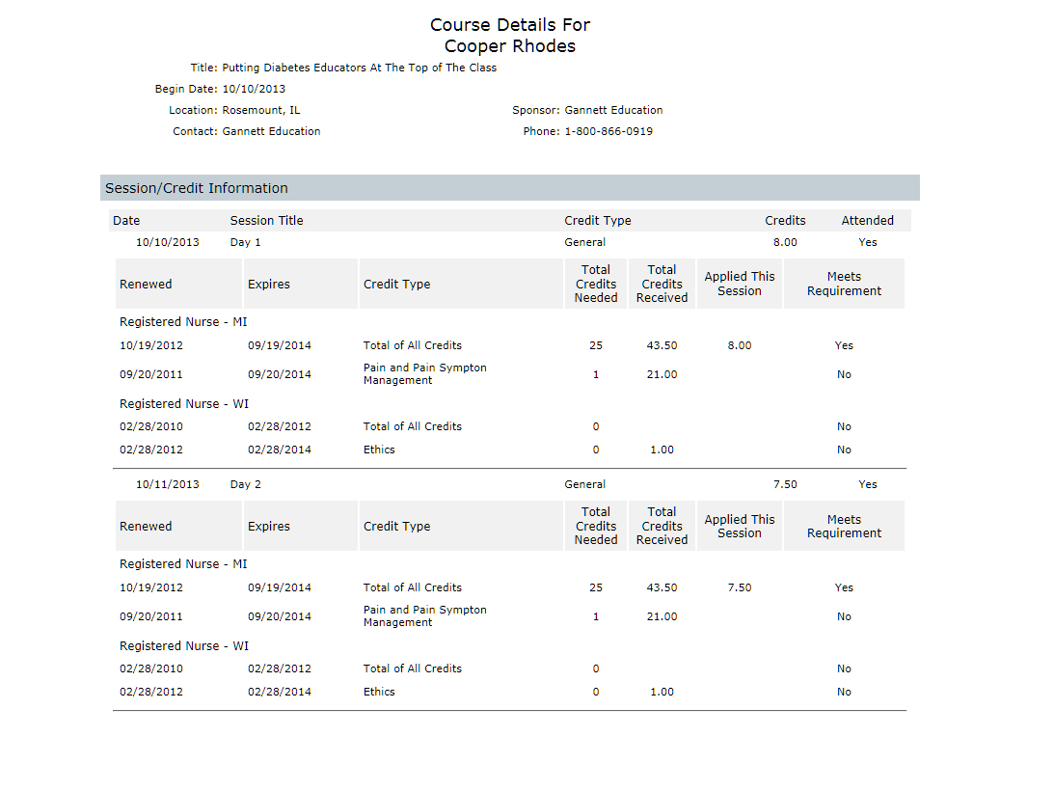Select the Cooper Rhodes name in the heading

[x=509, y=46]
